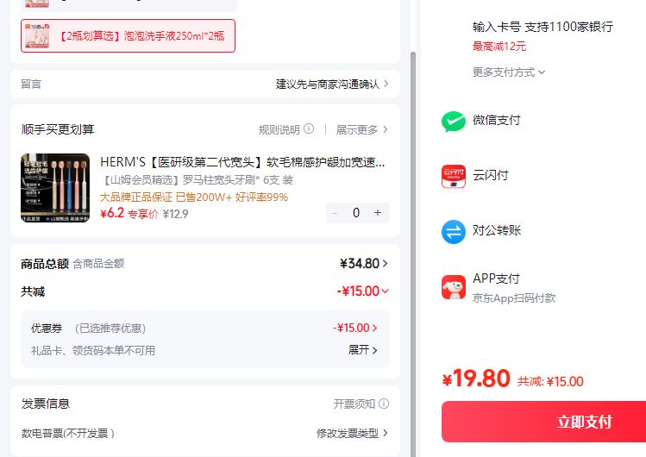Open 商品总额 ¥34.80 breakdown
The image size is (646, 457).
coord(363,264)
